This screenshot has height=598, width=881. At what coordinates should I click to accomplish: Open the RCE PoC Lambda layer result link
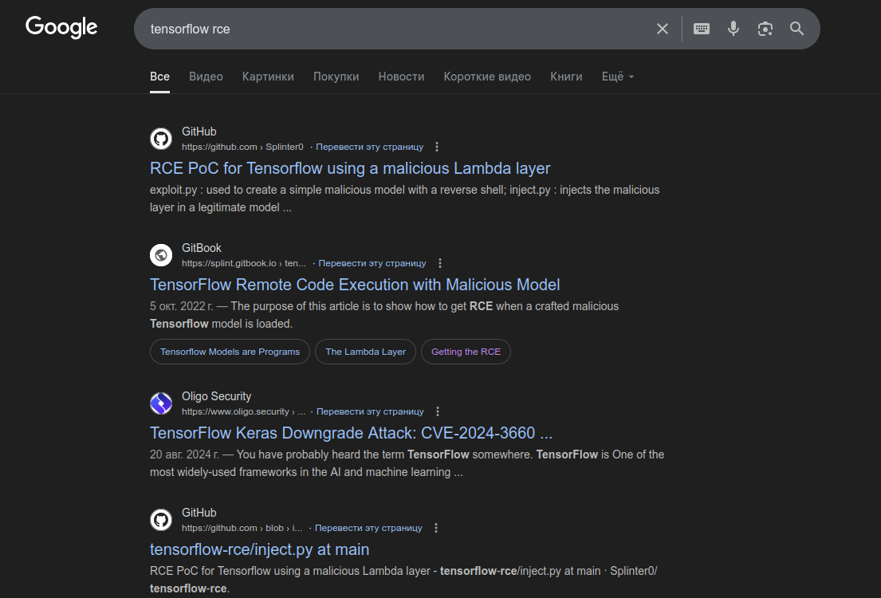coord(349,168)
